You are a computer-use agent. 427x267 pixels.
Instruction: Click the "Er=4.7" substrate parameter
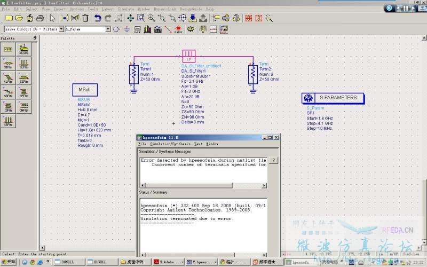coord(84,115)
